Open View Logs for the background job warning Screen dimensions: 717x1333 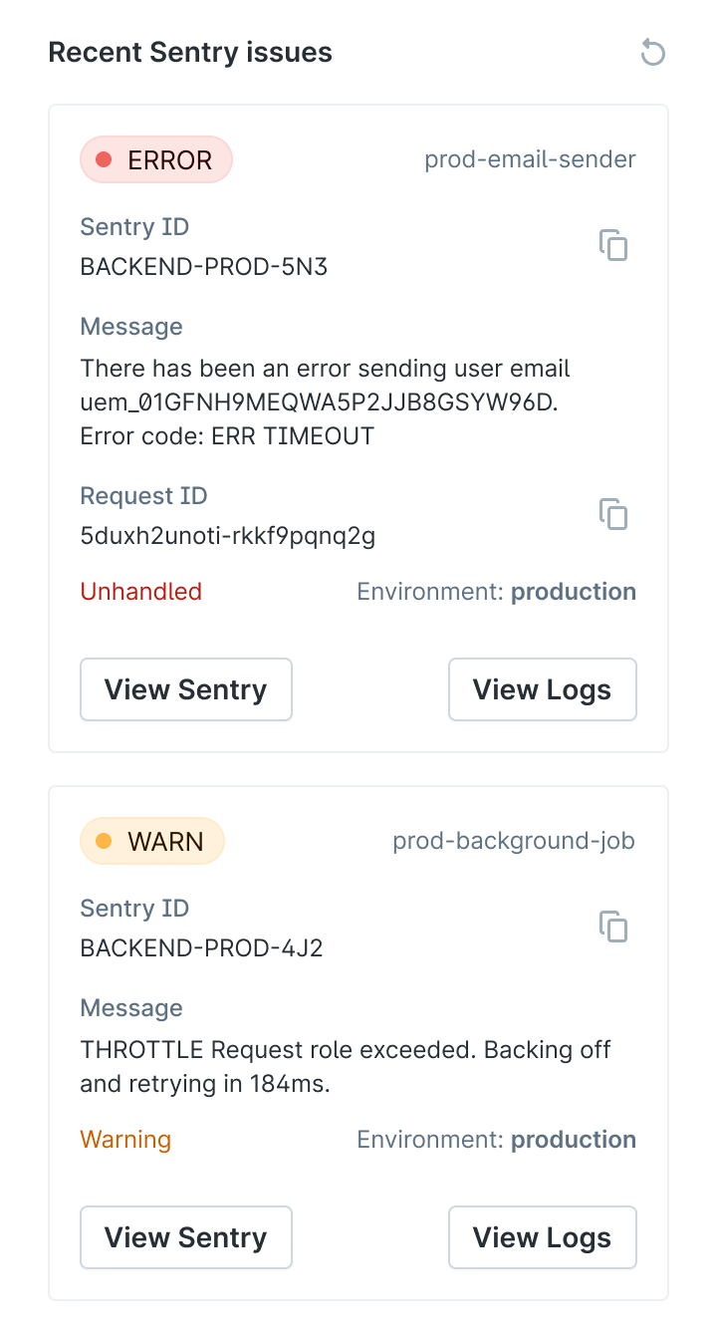coord(542,1236)
